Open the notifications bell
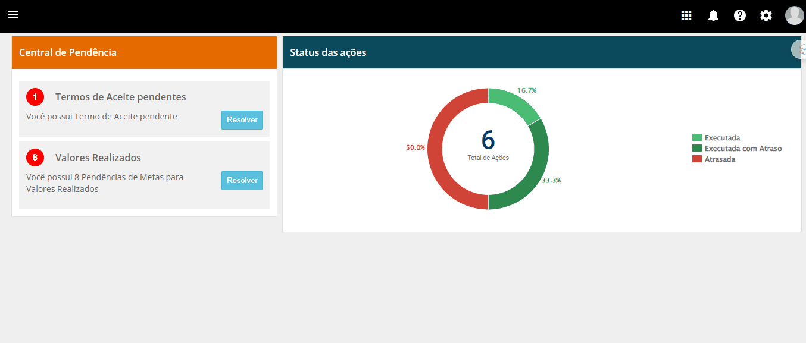The image size is (806, 343). coord(713,16)
